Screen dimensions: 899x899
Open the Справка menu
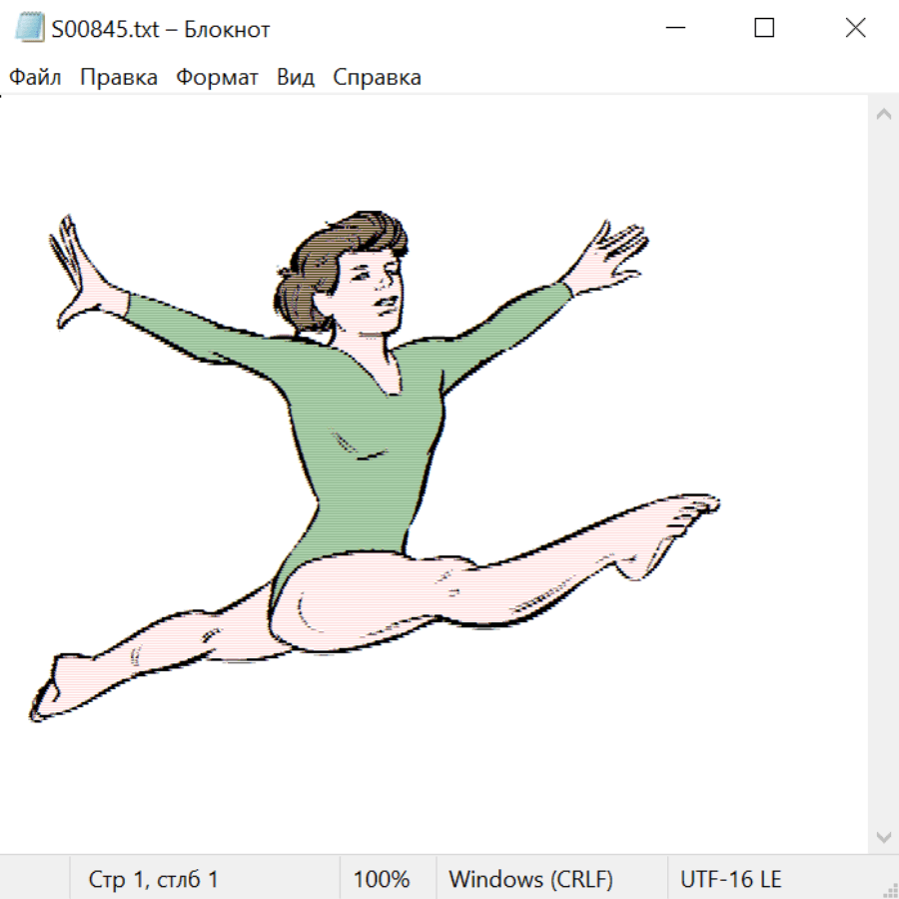tap(377, 78)
